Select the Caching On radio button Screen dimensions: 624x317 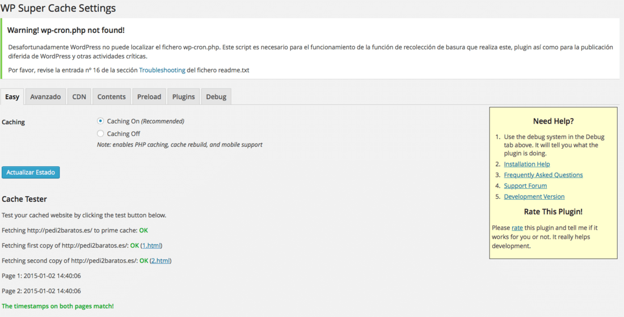point(100,121)
